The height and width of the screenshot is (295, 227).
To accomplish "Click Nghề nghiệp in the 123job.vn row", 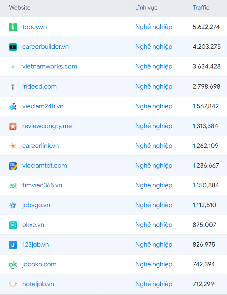I will (154, 245).
